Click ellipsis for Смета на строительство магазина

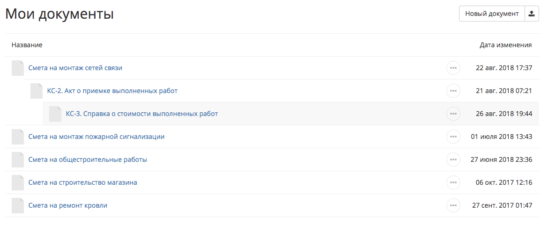pyautogui.click(x=453, y=182)
